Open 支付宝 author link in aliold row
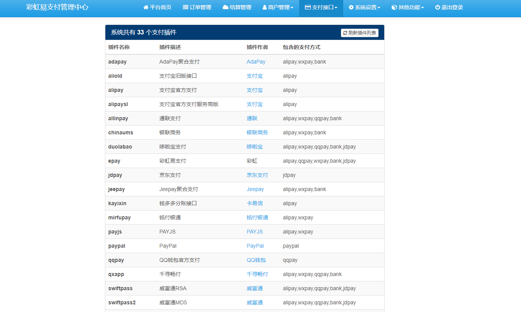The width and height of the screenshot is (521, 312). click(x=255, y=76)
